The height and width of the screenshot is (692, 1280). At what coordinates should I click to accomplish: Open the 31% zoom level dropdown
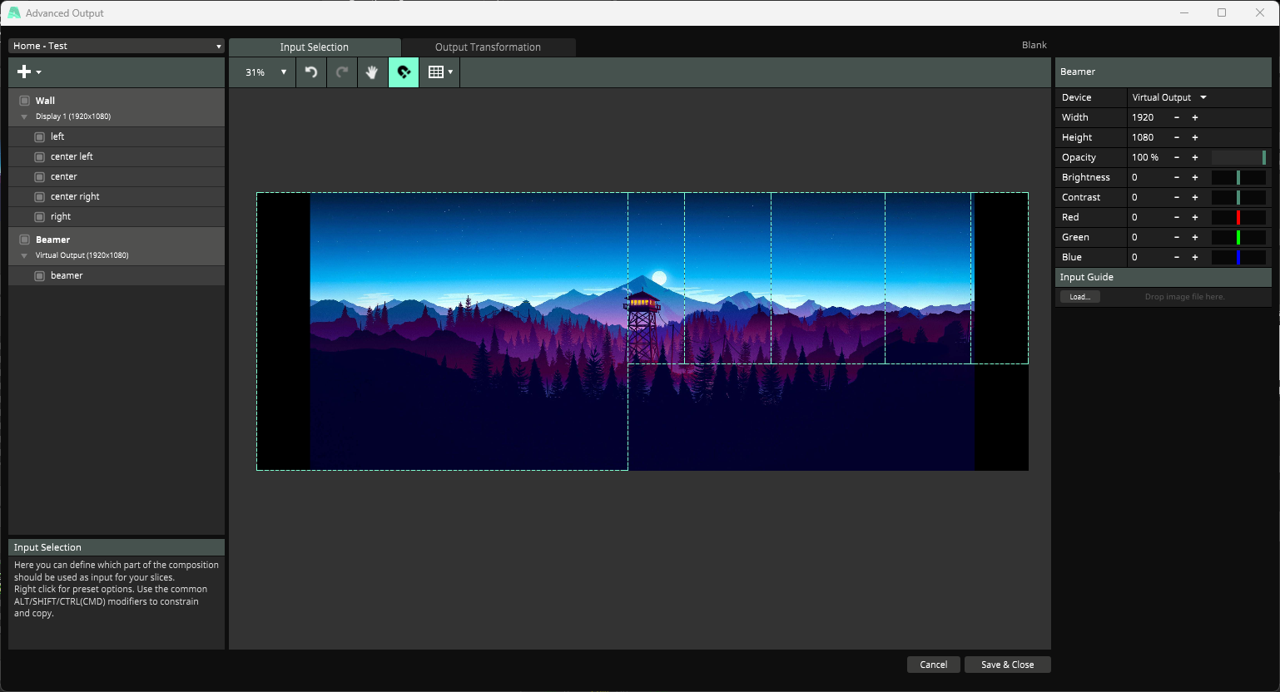(265, 72)
